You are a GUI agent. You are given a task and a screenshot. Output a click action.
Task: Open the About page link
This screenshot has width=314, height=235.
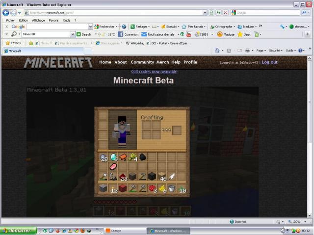pyautogui.click(x=121, y=62)
